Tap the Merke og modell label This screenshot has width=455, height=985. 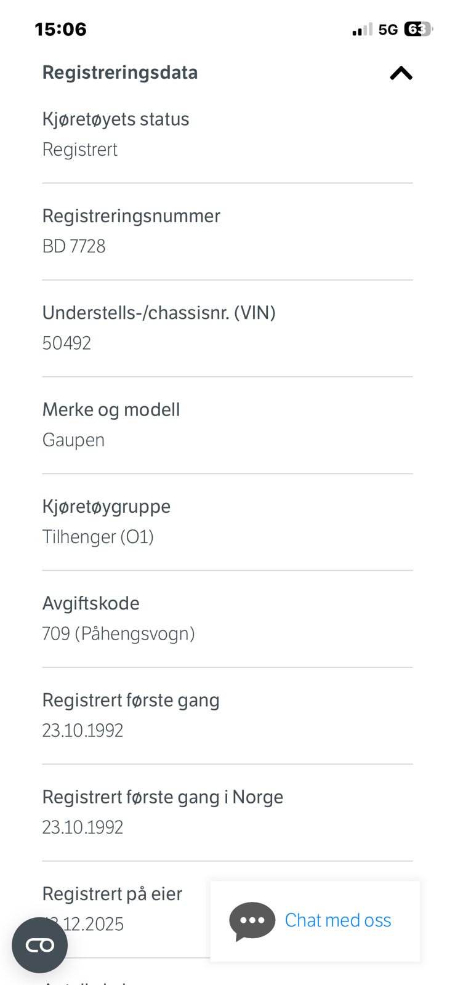pyautogui.click(x=111, y=409)
